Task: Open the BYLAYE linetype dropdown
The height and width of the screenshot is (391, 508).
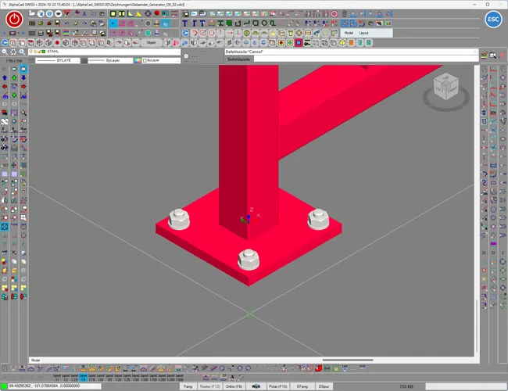Action: coord(57,60)
